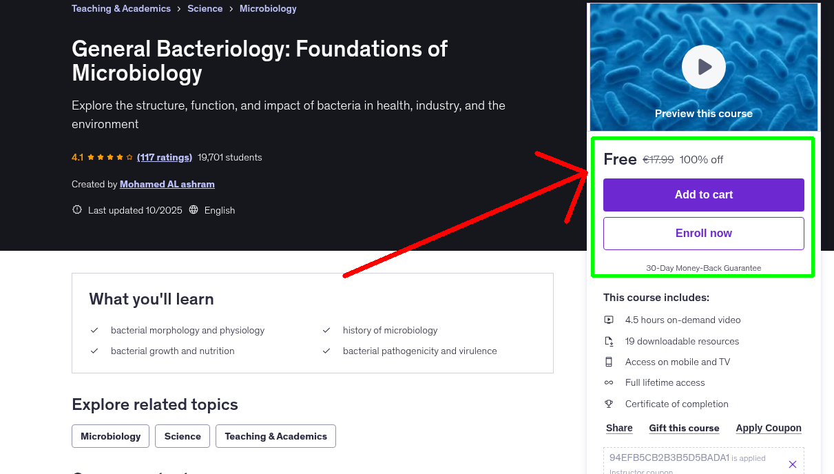
Task: Click the clock icon near the update date
Action: (x=76, y=209)
